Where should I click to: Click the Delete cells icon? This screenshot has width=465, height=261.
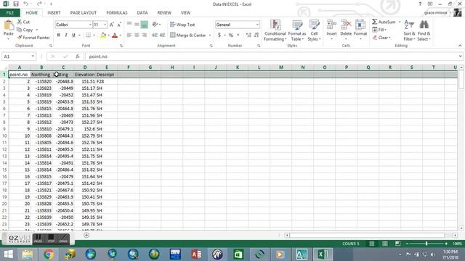click(346, 25)
